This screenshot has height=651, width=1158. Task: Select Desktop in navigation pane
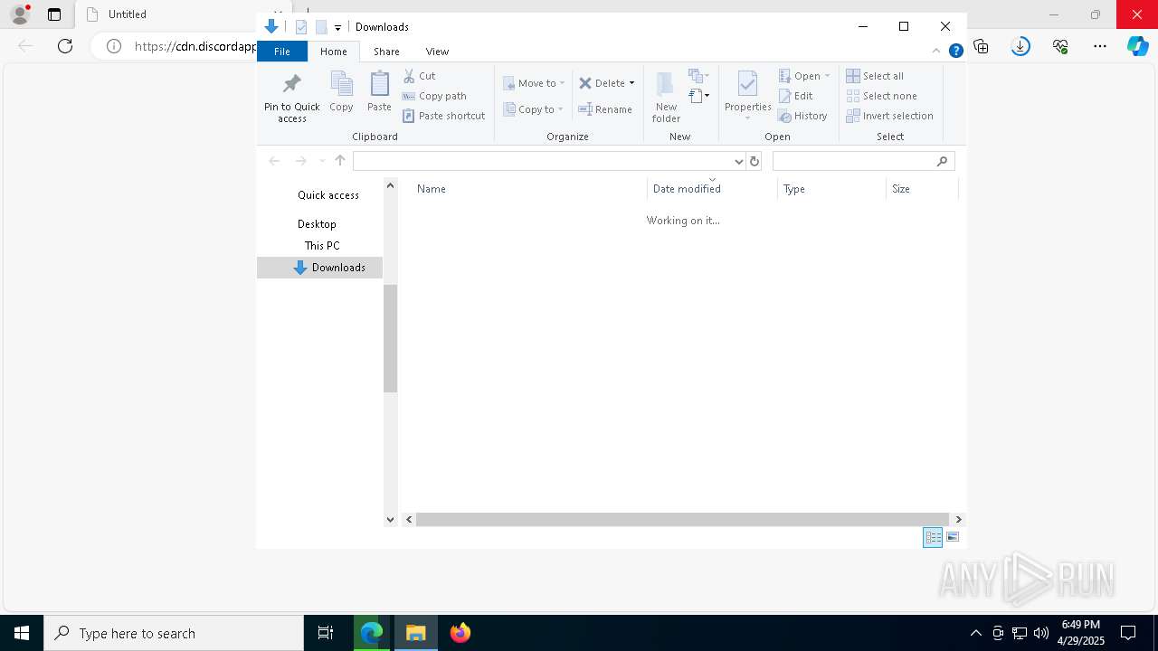click(317, 224)
